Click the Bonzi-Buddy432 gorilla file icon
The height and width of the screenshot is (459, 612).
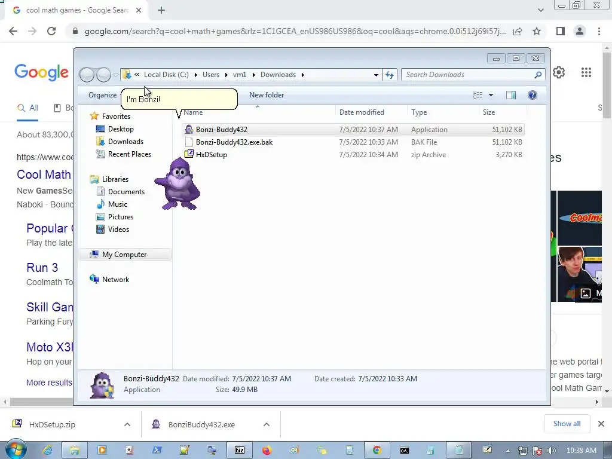189,129
